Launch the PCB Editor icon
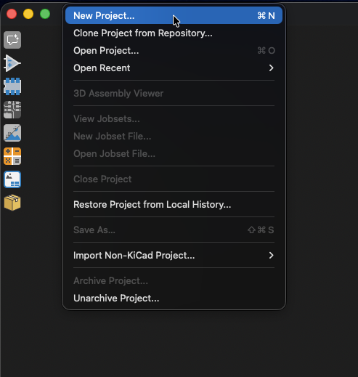358x377 pixels. (x=12, y=110)
